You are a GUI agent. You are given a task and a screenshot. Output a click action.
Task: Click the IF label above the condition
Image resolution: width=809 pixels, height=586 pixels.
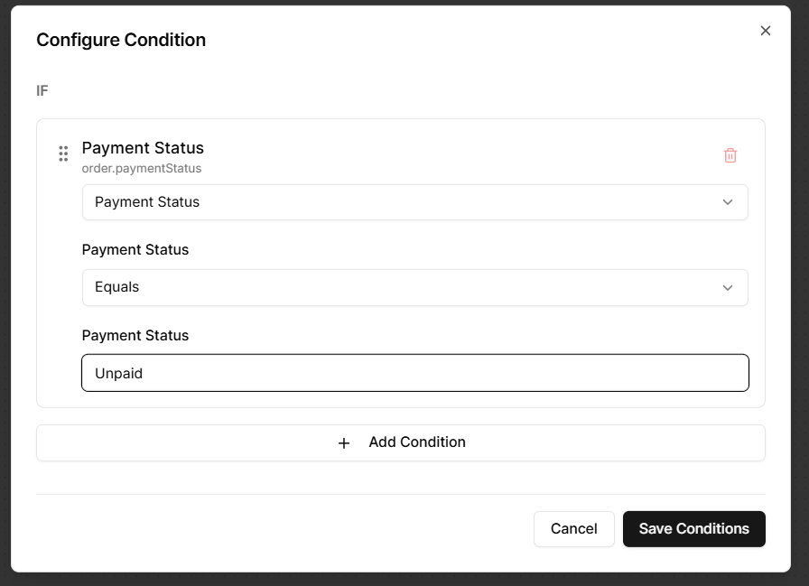point(42,91)
